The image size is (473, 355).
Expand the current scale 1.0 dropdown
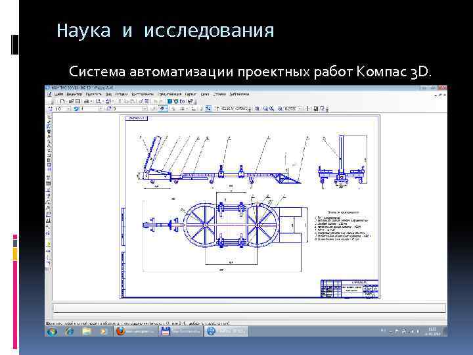[68, 108]
